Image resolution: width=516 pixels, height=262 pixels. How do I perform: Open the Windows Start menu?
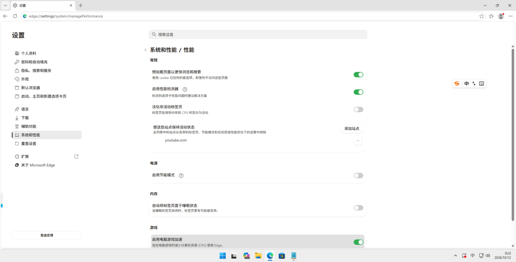[x=222, y=256]
